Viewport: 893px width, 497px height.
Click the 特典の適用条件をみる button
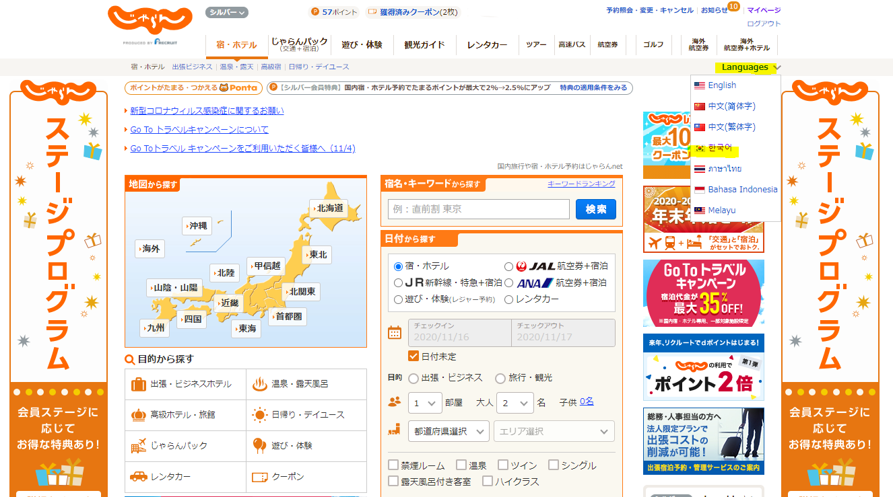(x=593, y=88)
